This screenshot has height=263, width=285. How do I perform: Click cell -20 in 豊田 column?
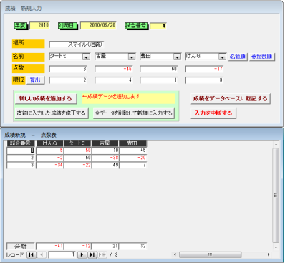[132, 158]
